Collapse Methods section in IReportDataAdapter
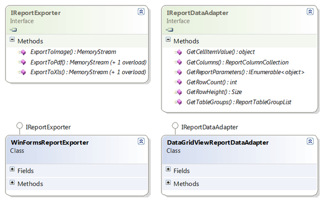Screen dimensions: 323x201 (x=168, y=39)
